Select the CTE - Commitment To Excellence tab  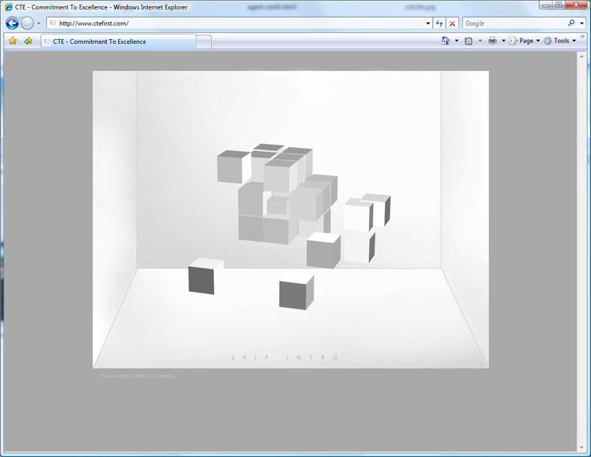click(117, 42)
